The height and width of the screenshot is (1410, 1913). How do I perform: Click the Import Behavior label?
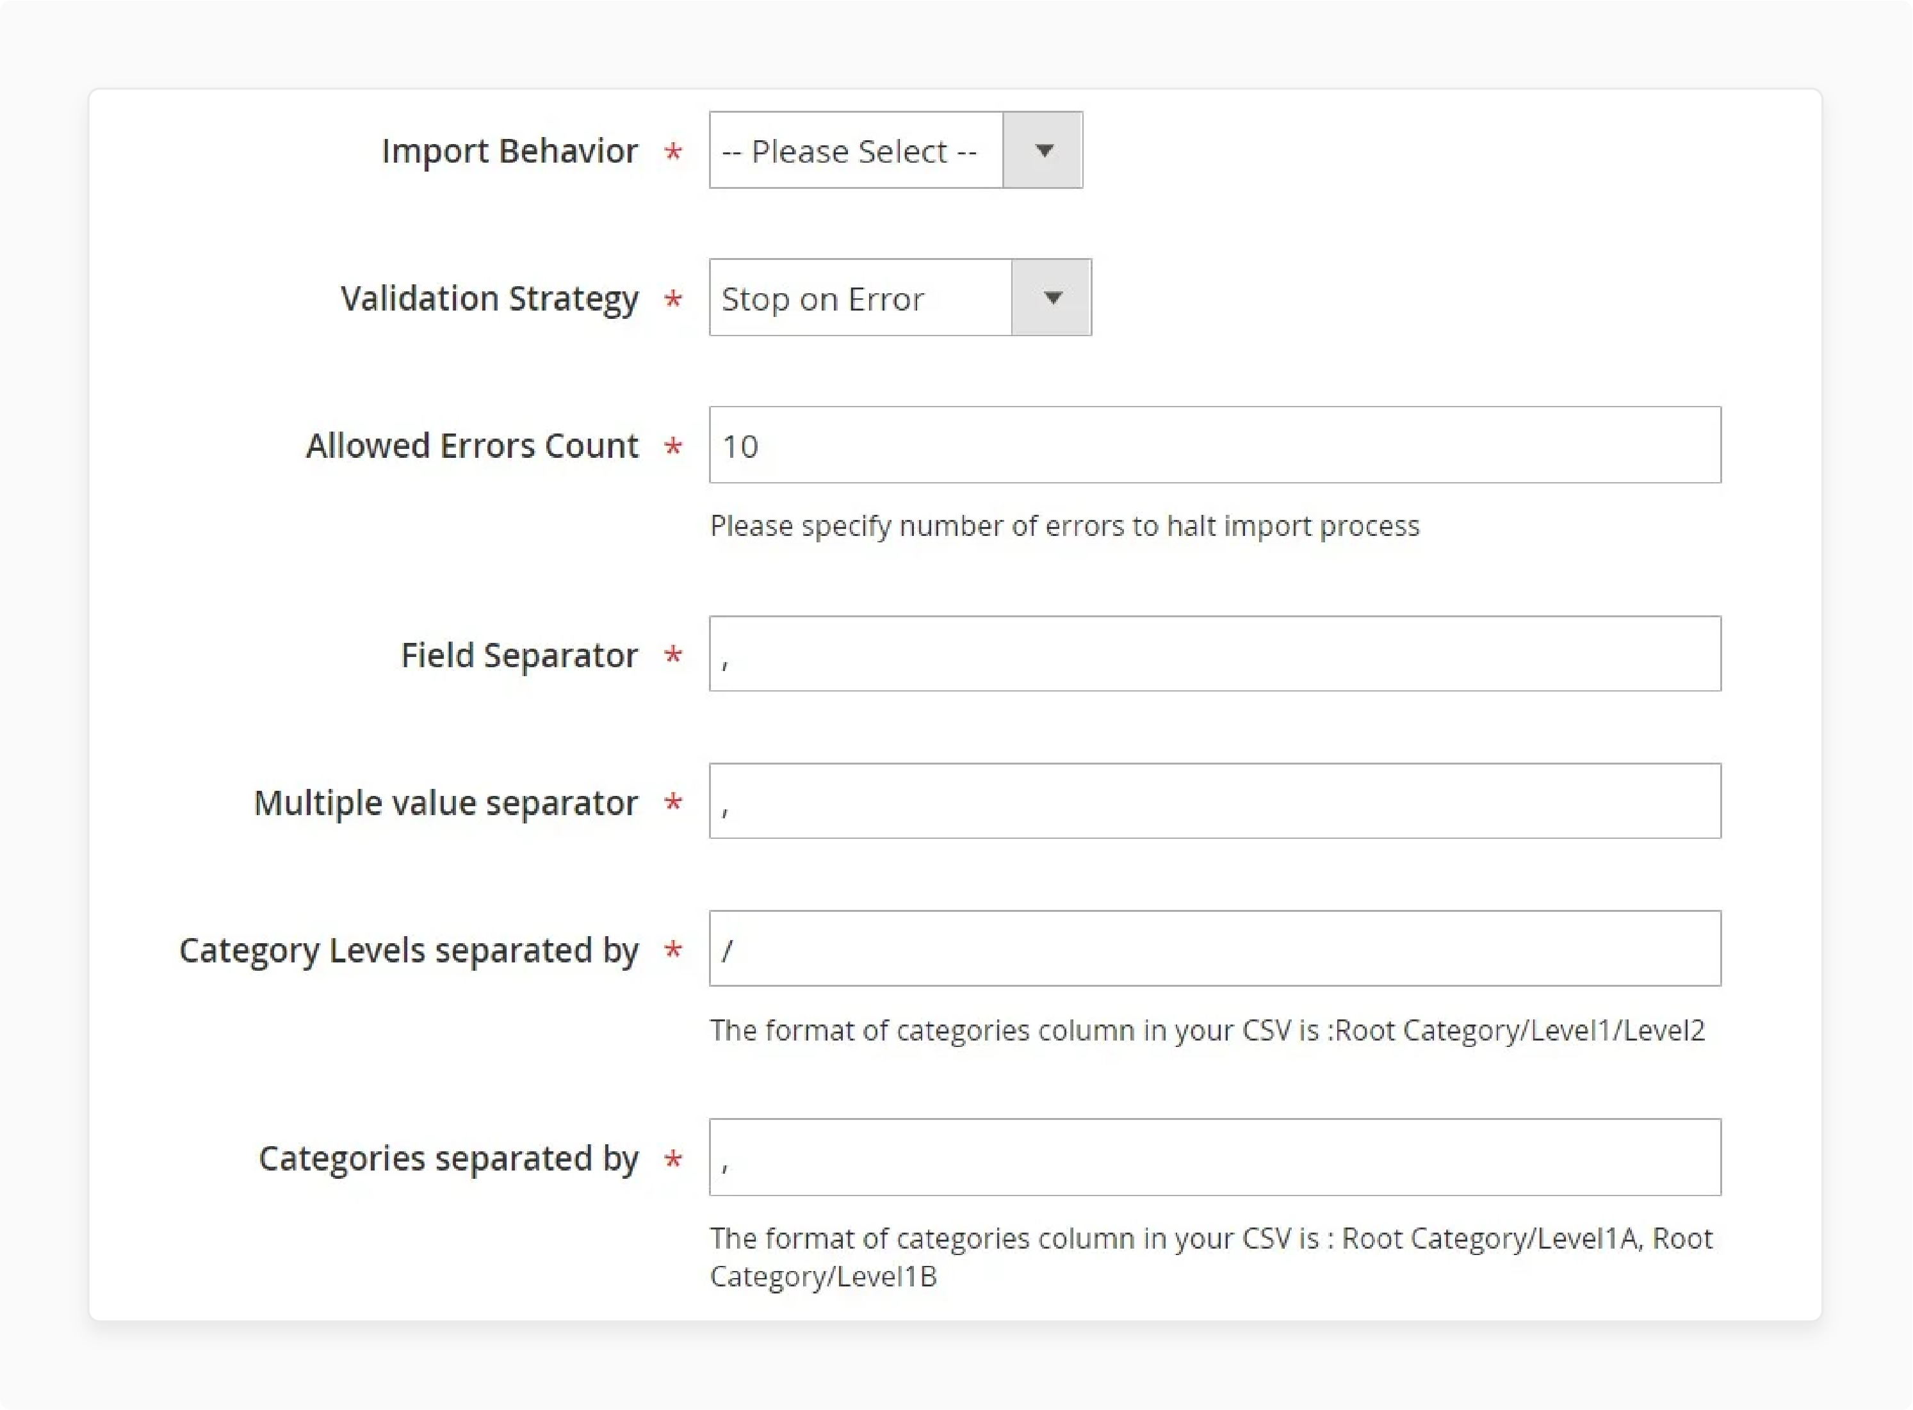tap(510, 151)
